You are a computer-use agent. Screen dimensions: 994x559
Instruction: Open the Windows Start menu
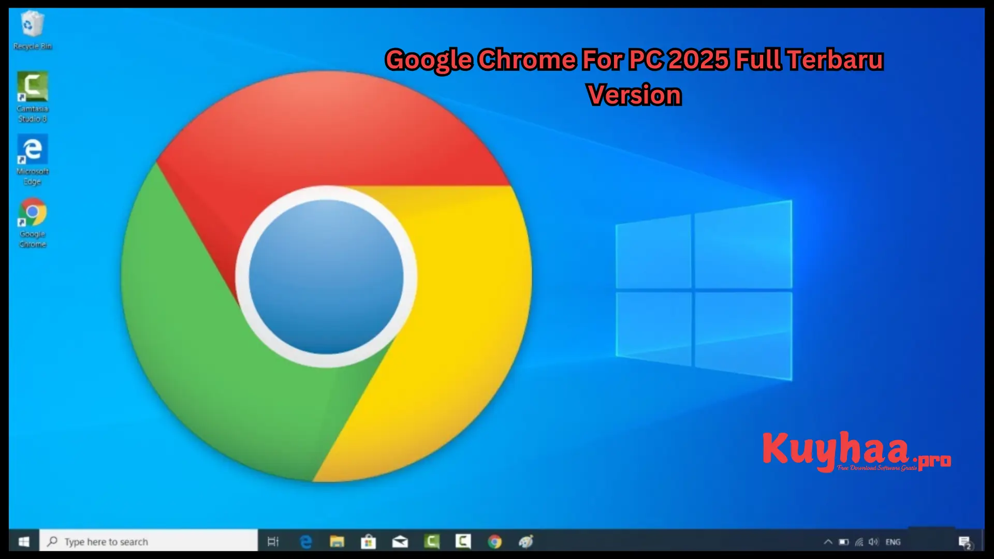(x=24, y=541)
